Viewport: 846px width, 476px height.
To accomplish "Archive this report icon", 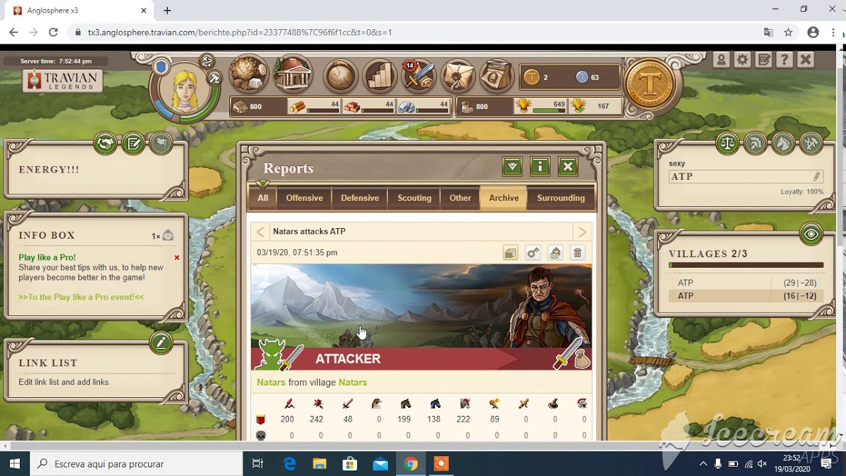I will coord(510,253).
